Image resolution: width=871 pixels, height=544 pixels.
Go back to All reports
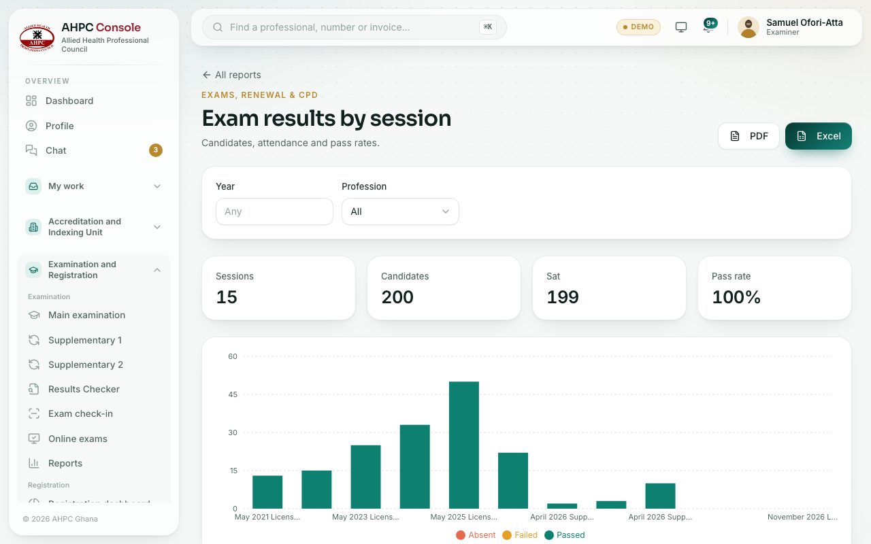pyautogui.click(x=231, y=75)
